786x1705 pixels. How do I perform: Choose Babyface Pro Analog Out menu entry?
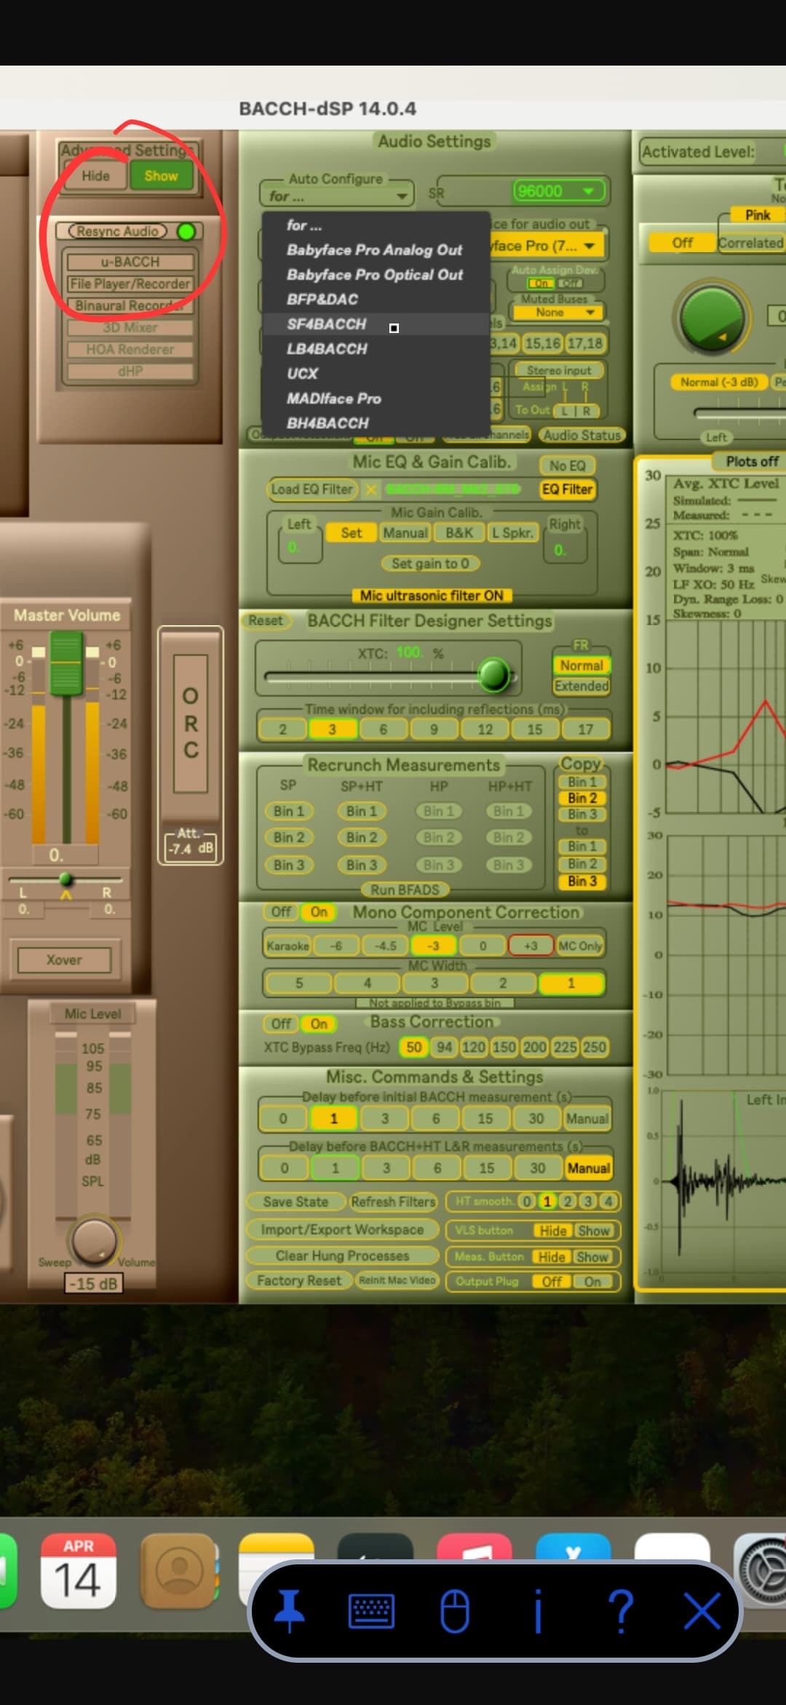(374, 250)
